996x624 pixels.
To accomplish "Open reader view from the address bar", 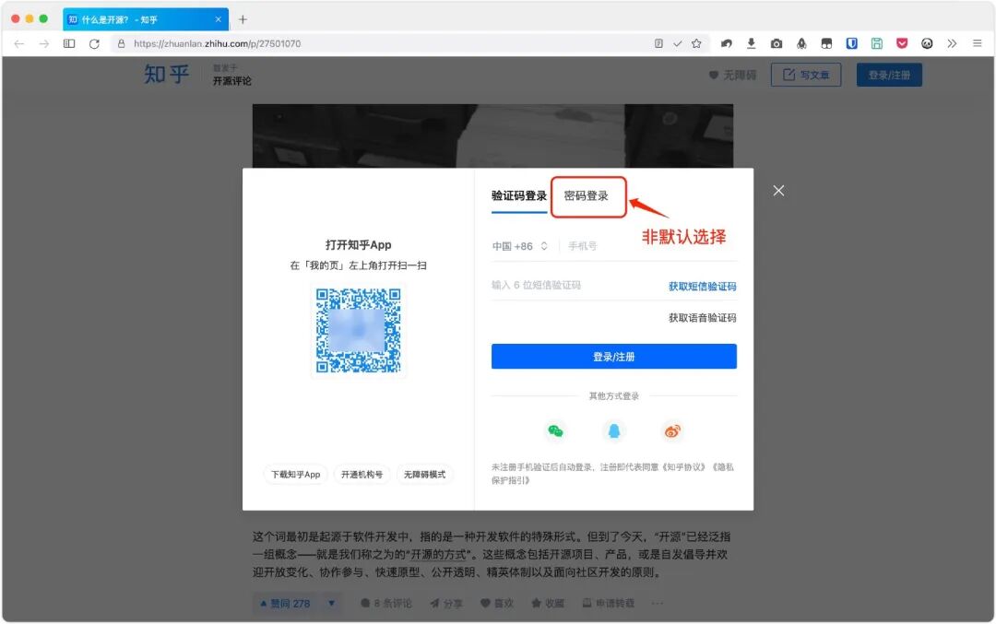I will 658,44.
